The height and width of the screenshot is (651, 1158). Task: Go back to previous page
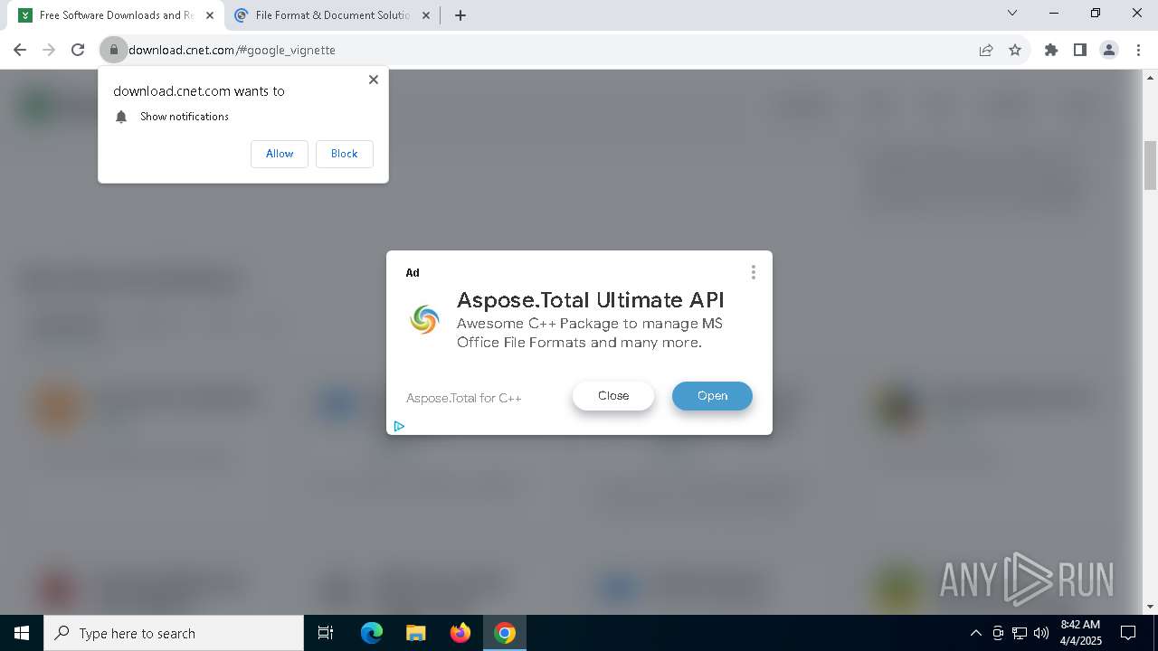point(20,50)
